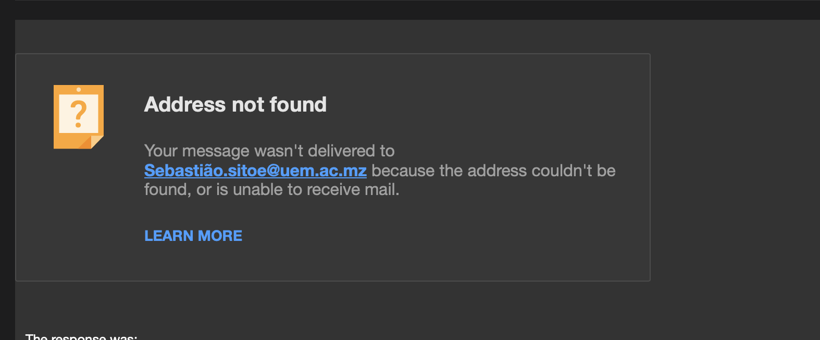Click "The response was:" text at bottom
Image resolution: width=820 pixels, height=340 pixels.
81,337
